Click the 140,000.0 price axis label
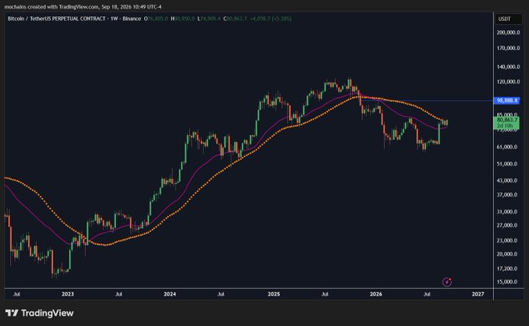The width and height of the screenshot is (529, 326). [x=508, y=66]
